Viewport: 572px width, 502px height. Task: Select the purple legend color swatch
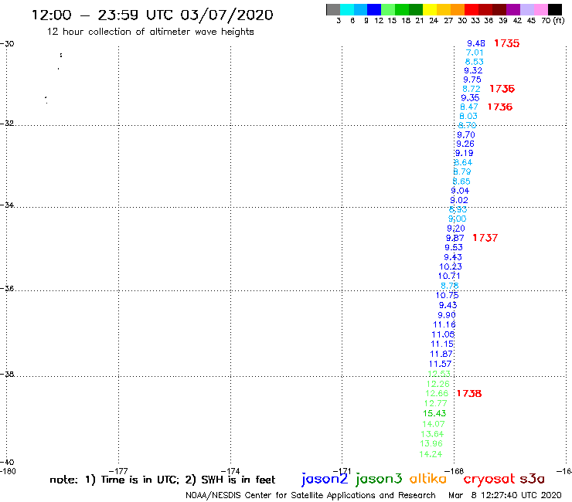click(513, 9)
